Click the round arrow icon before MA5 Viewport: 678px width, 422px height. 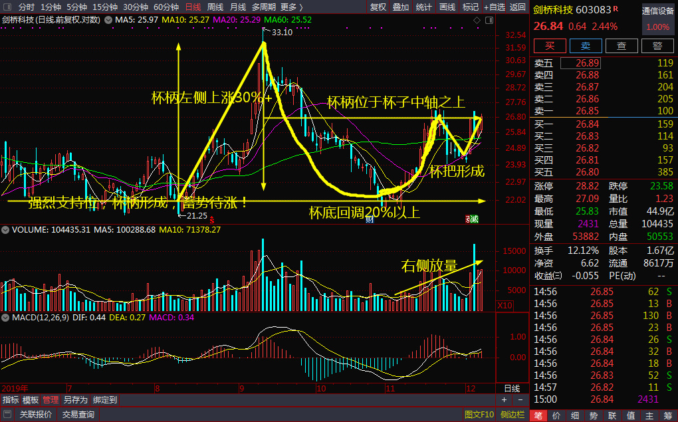click(109, 20)
